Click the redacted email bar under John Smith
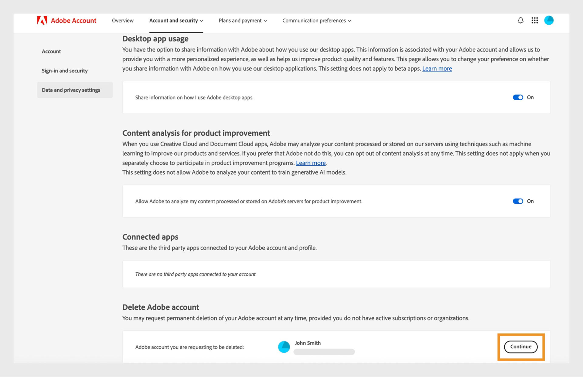The height and width of the screenshot is (377, 583). coord(324,352)
